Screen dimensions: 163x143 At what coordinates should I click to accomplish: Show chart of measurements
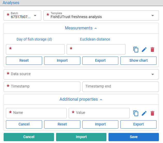(138, 61)
